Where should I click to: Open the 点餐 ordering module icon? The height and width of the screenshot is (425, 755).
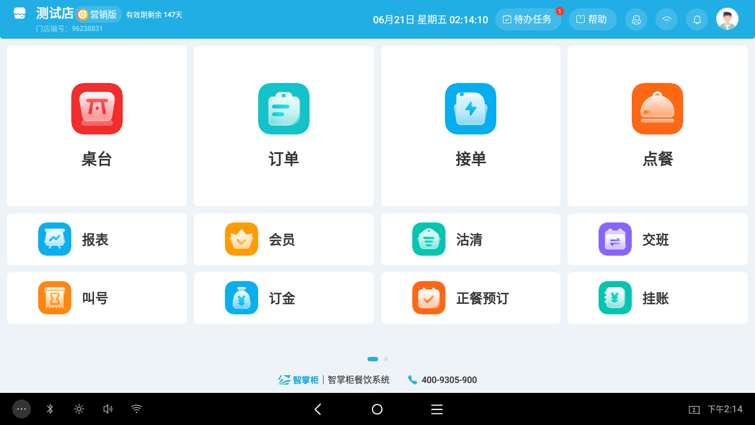click(657, 108)
